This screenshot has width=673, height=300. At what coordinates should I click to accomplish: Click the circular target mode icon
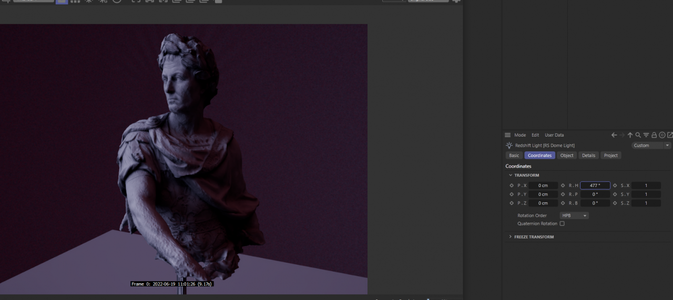662,135
